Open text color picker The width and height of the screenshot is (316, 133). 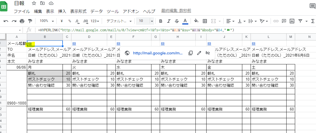[185, 21]
